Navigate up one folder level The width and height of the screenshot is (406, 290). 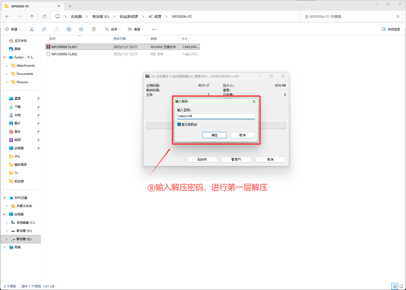pyautogui.click(x=32, y=17)
